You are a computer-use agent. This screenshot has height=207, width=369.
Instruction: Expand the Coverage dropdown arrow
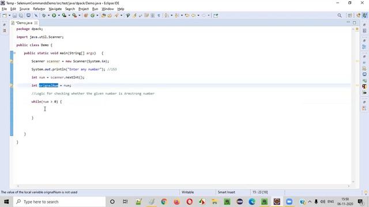69,16
